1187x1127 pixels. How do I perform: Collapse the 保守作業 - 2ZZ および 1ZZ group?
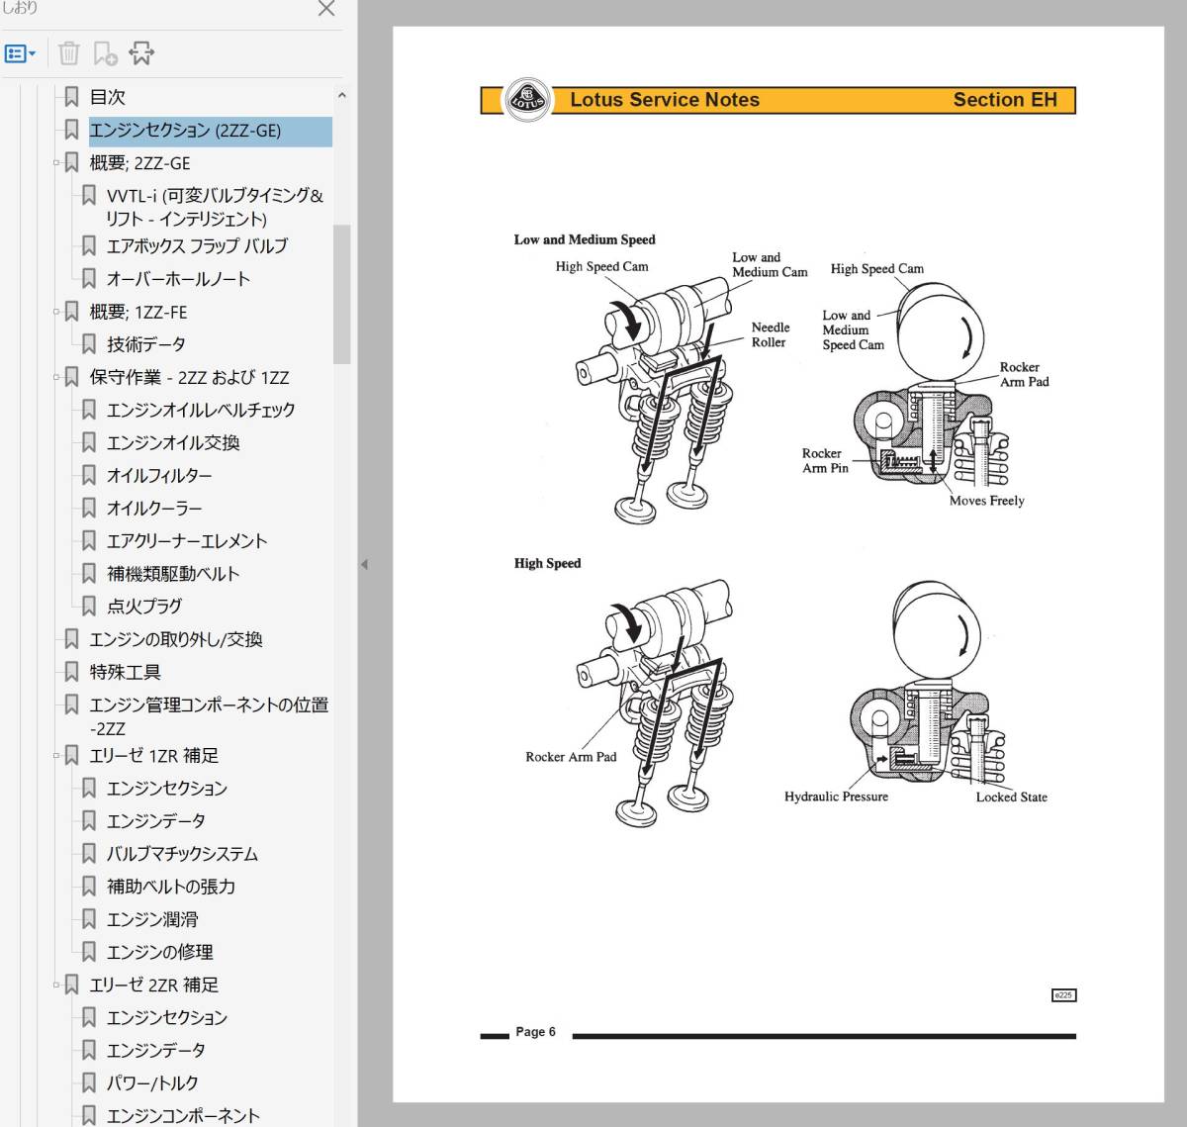[x=56, y=377]
